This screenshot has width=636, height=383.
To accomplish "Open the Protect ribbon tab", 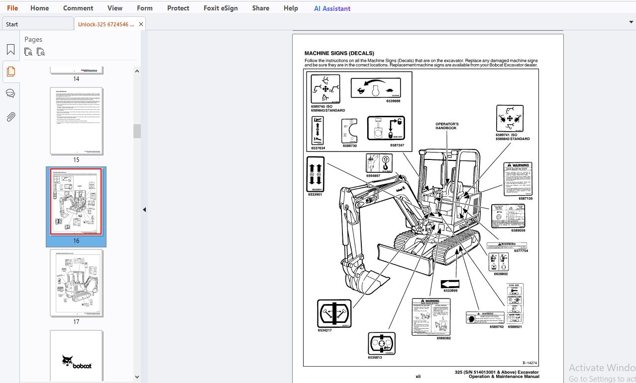I will (x=178, y=8).
